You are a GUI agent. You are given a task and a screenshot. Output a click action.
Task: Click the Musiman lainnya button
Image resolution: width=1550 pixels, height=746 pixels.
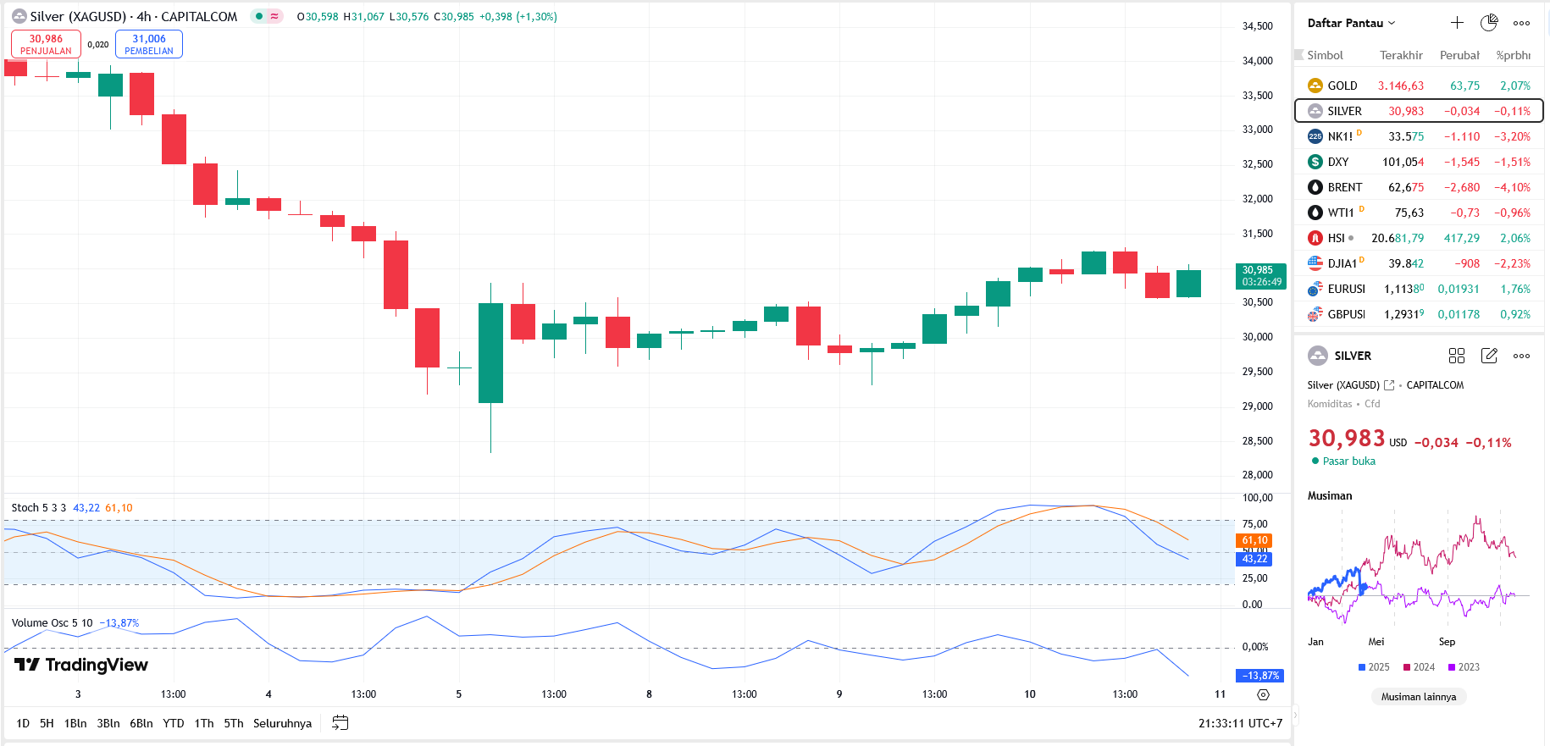pyautogui.click(x=1419, y=697)
